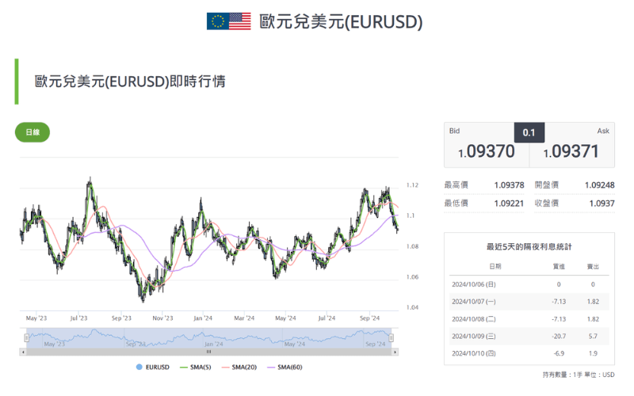Click the 日線 daily chart button
The height and width of the screenshot is (396, 634).
click(x=32, y=132)
